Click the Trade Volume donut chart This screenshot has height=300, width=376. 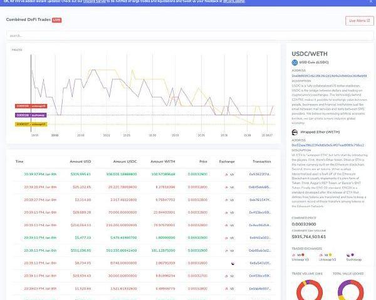[310, 291]
